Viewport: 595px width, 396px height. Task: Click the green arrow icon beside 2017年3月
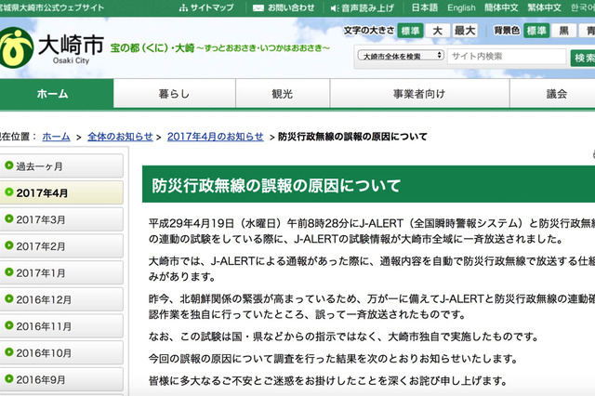(9, 218)
